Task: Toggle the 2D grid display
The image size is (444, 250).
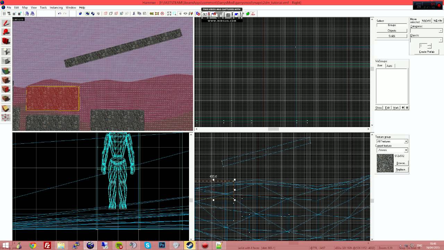Action: 4,14
